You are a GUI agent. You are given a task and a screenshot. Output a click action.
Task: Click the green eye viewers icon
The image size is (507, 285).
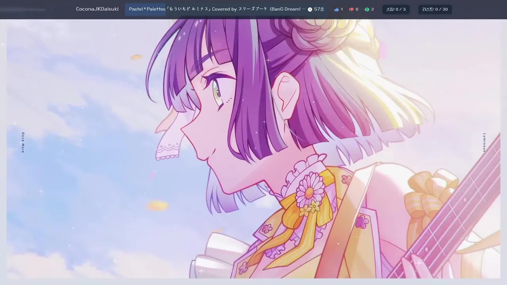point(367,9)
